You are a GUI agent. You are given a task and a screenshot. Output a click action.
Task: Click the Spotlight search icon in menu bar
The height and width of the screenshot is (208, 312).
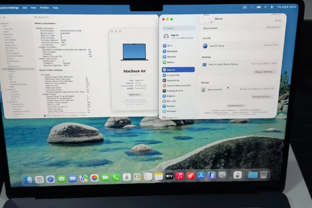pyautogui.click(x=266, y=7)
